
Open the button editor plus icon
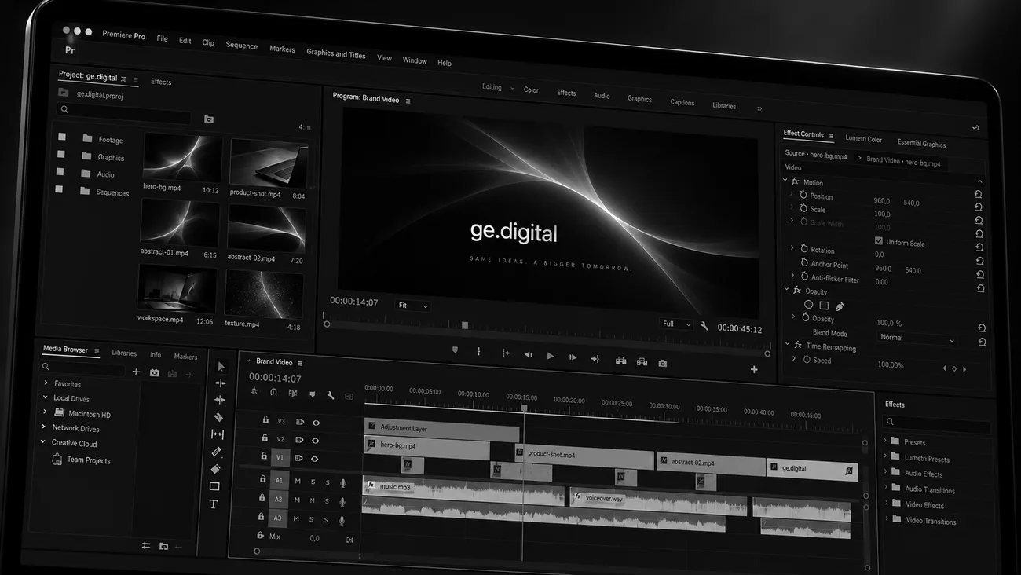754,369
